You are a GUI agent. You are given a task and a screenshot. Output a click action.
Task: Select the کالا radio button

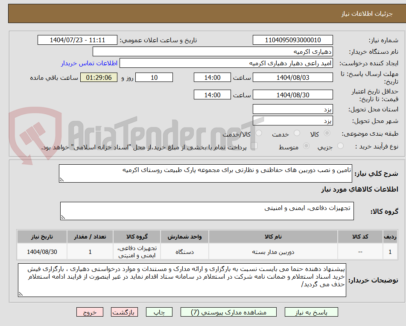point(327,133)
